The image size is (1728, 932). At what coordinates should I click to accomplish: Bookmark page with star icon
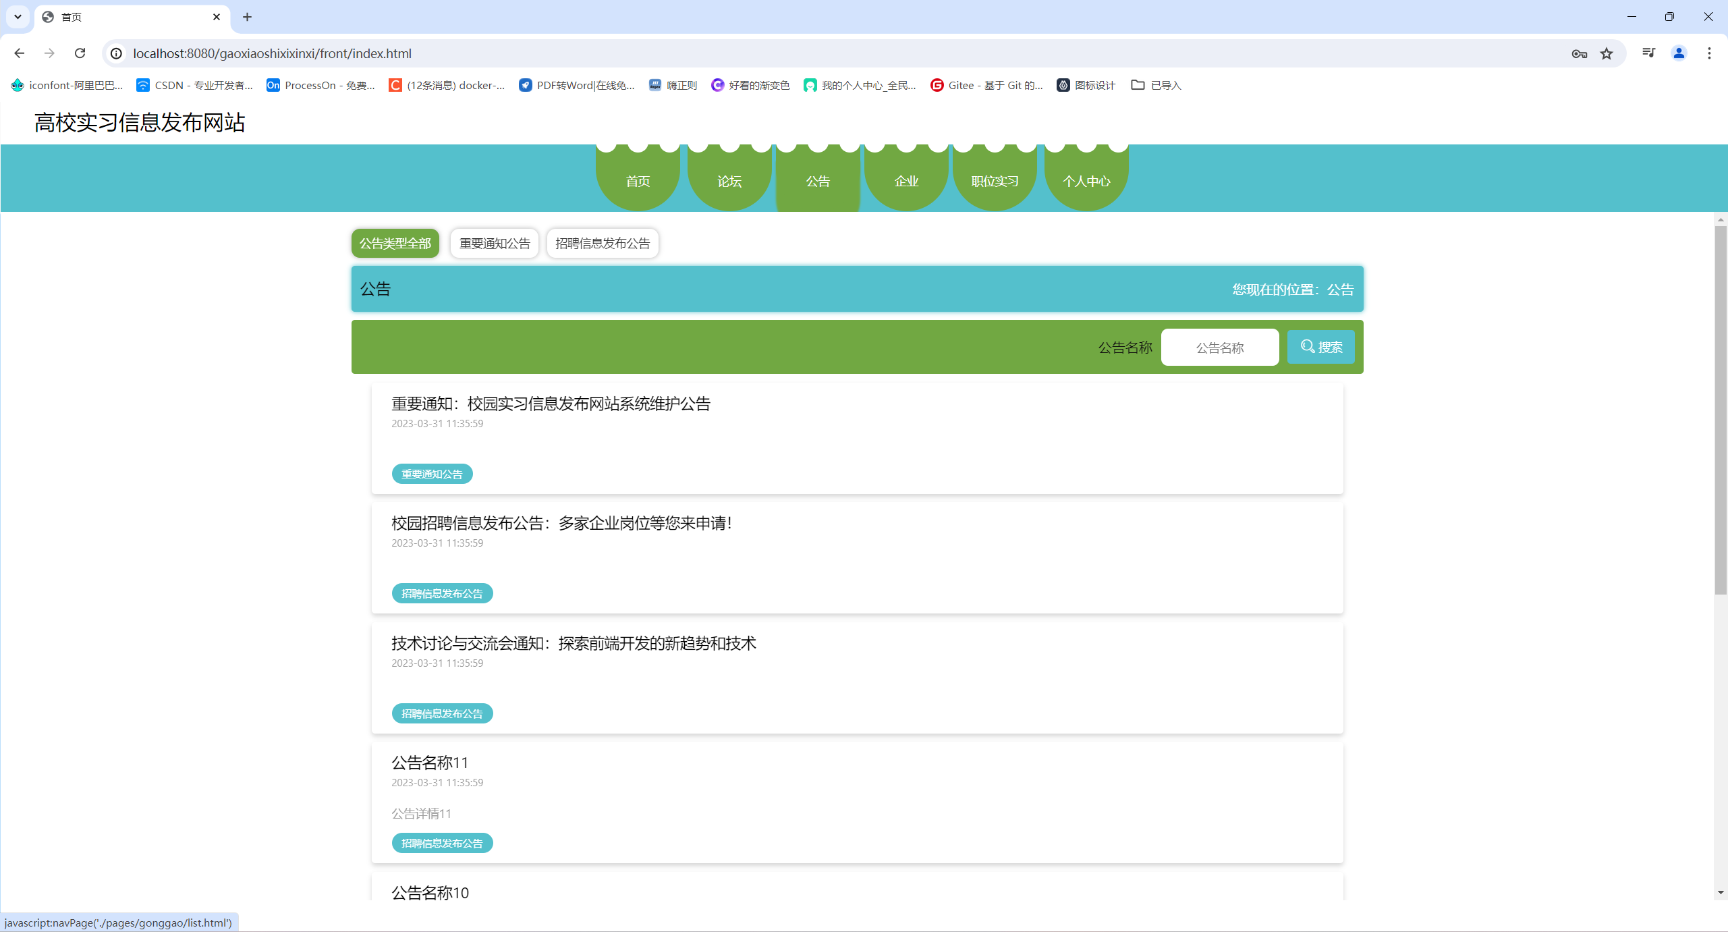click(x=1607, y=53)
